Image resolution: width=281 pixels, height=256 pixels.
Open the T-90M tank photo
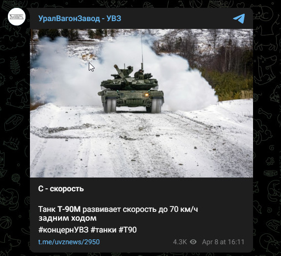141,103
